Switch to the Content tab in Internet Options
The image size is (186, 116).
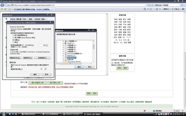(x=25, y=19)
